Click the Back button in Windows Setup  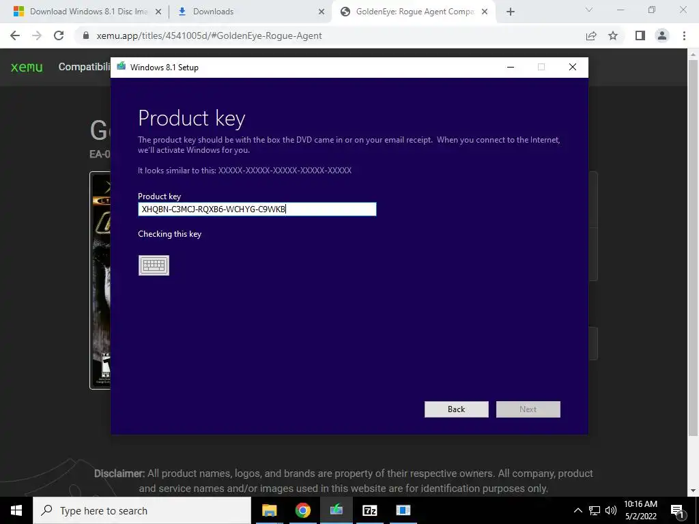tap(457, 409)
